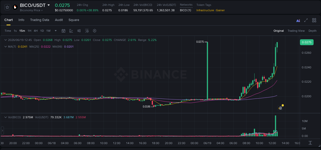Collapse the MA indicator row chevron
The height and width of the screenshot is (150, 321).
5,47
